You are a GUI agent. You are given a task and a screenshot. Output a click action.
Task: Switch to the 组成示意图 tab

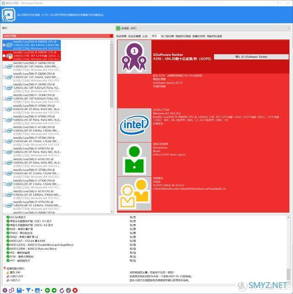(x=135, y=36)
